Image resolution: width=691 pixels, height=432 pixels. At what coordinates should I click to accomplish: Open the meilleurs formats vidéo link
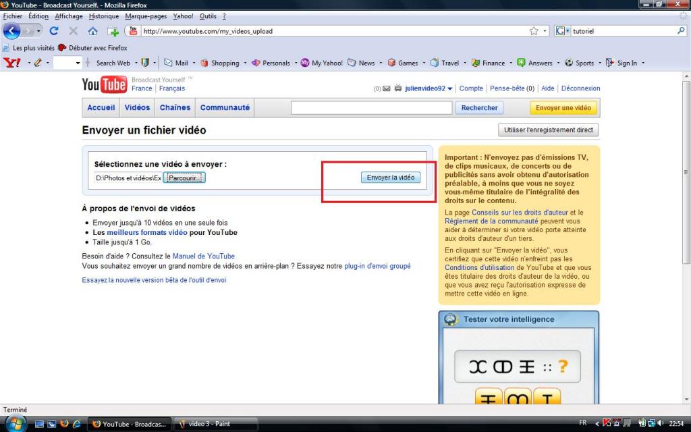[146, 232]
